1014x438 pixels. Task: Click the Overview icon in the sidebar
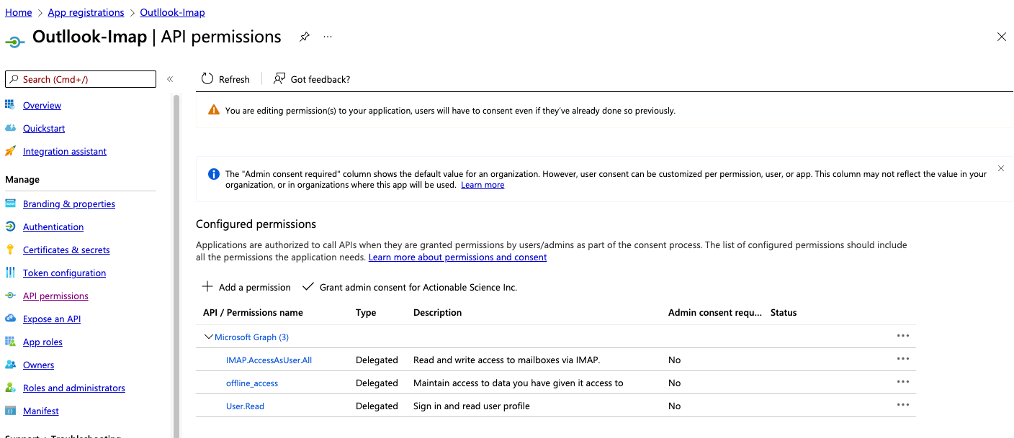pos(10,105)
